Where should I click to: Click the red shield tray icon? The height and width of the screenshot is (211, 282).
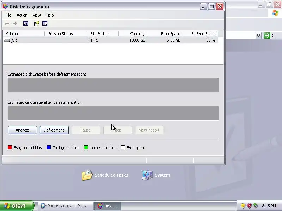coord(249,206)
